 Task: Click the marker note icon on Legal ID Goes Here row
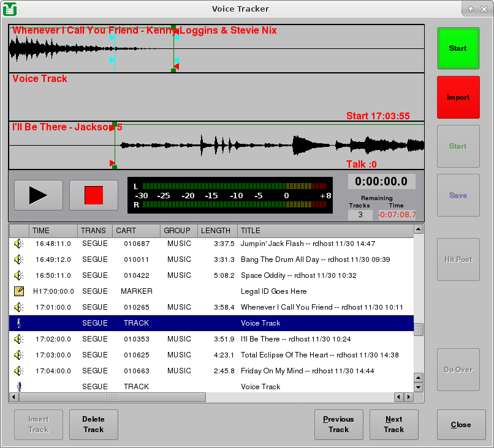click(18, 291)
